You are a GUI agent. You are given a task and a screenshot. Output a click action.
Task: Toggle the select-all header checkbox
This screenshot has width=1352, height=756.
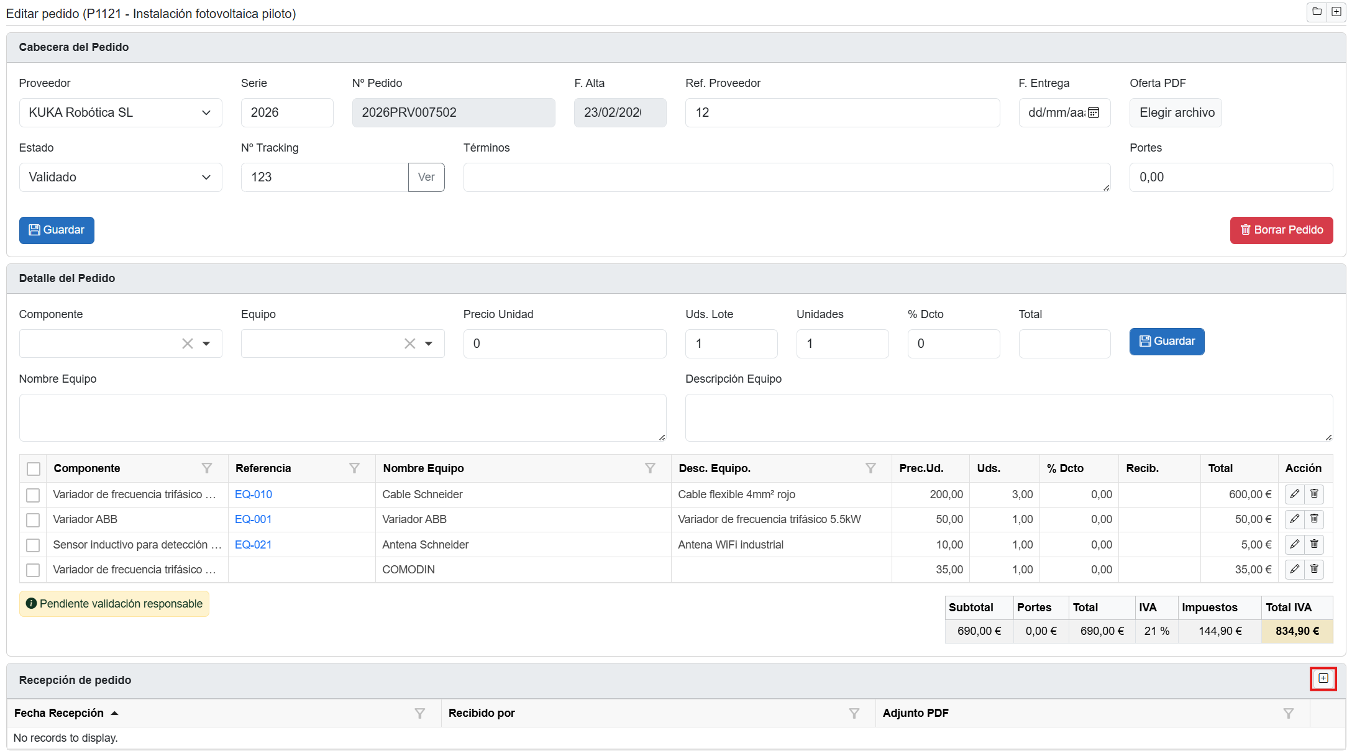(x=34, y=469)
